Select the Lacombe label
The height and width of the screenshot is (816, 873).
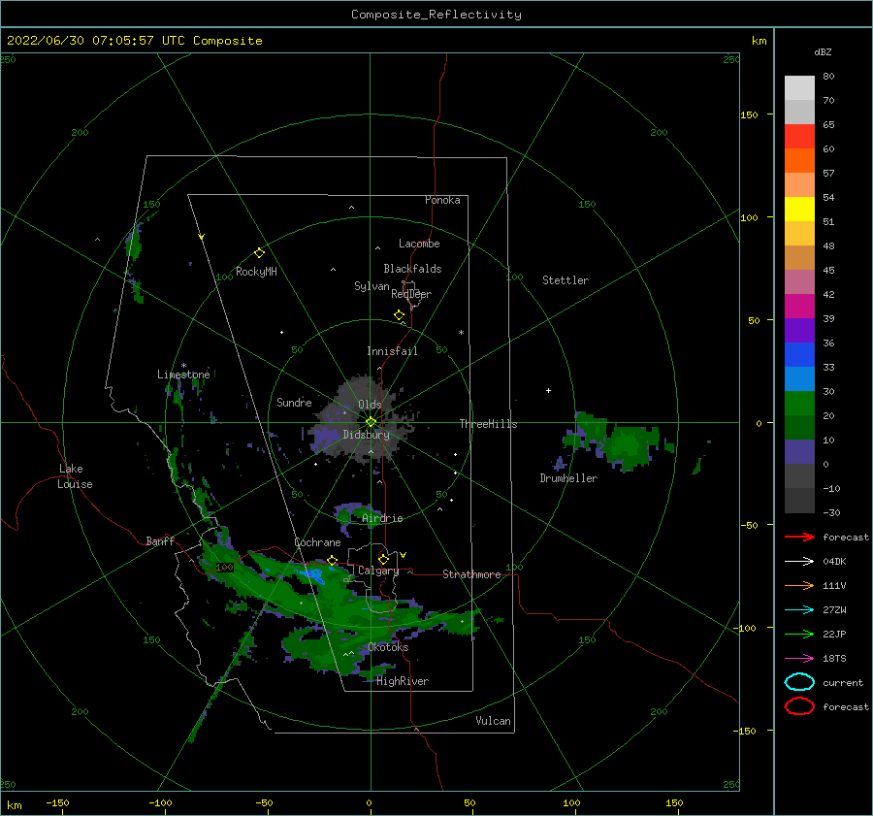419,244
